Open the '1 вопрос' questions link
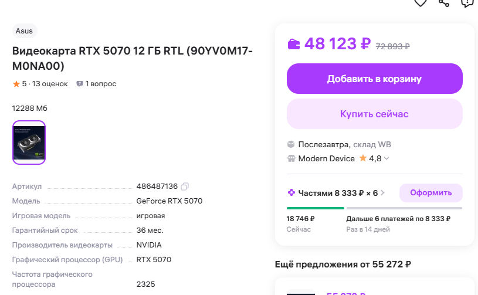This screenshot has width=478, height=295. click(x=100, y=84)
